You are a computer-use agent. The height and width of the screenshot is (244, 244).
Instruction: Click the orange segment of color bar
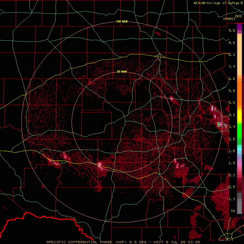point(239,93)
